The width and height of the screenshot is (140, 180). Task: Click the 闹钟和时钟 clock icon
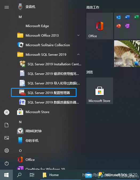[20, 131]
